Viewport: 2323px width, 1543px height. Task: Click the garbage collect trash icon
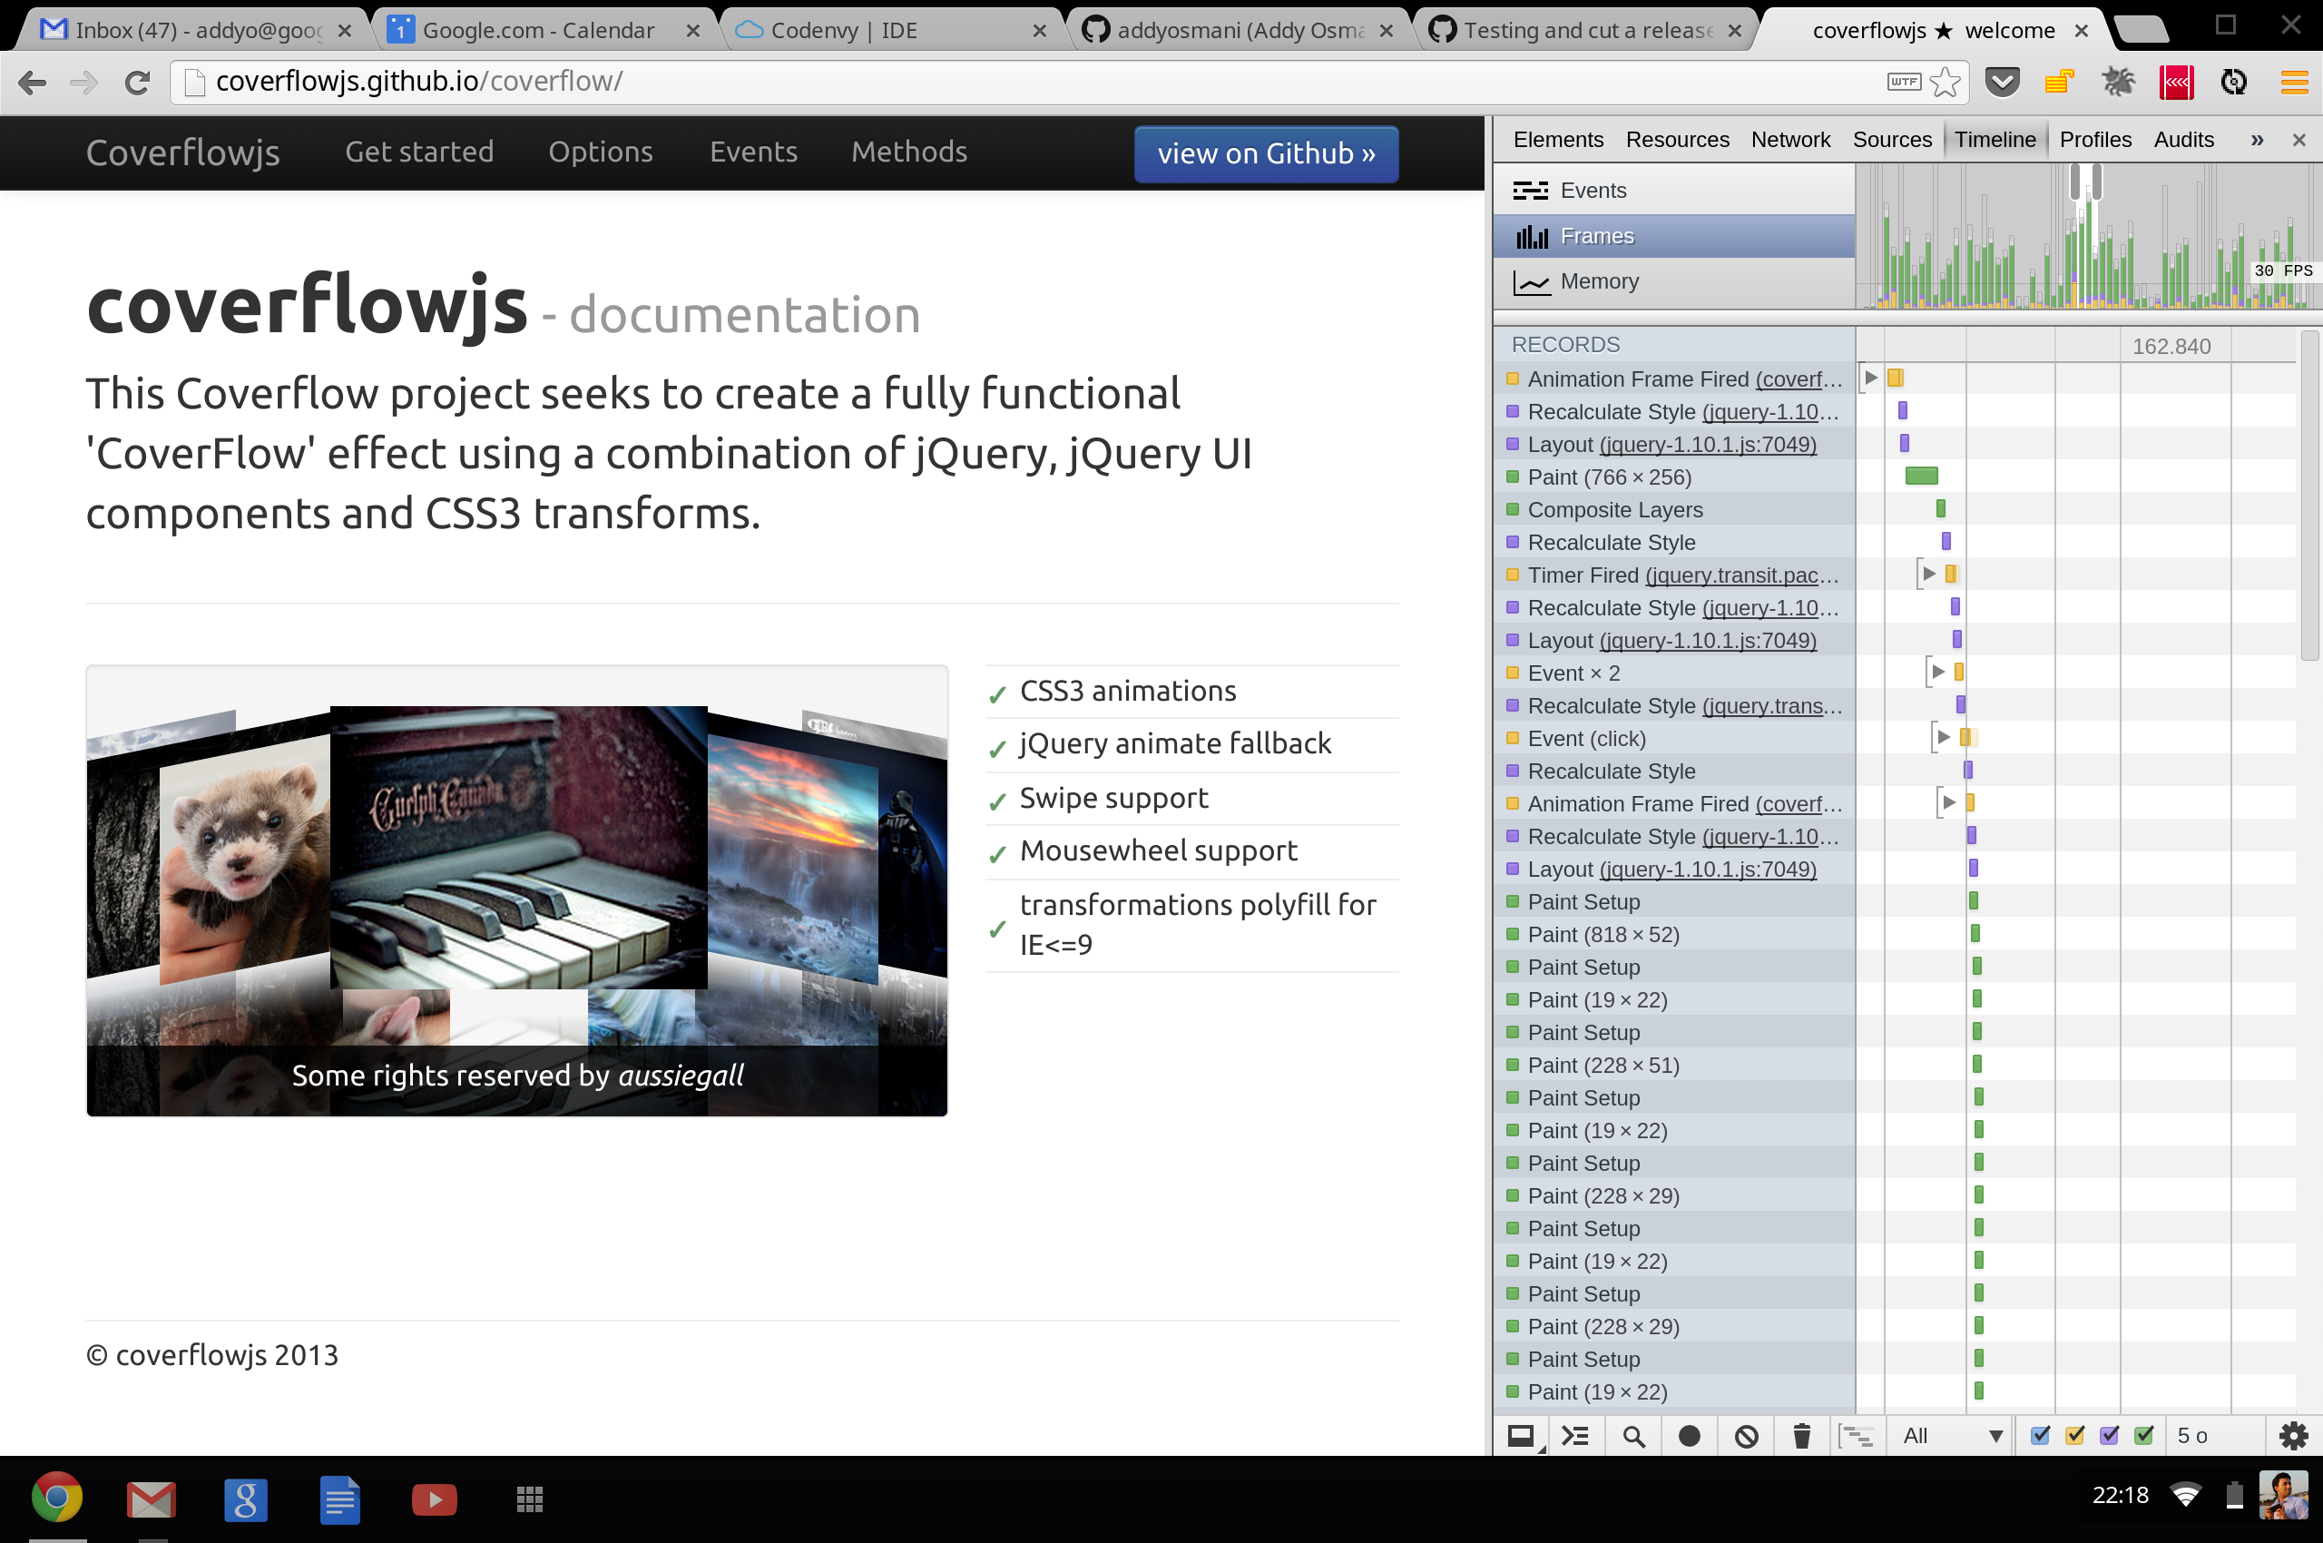(1801, 1436)
